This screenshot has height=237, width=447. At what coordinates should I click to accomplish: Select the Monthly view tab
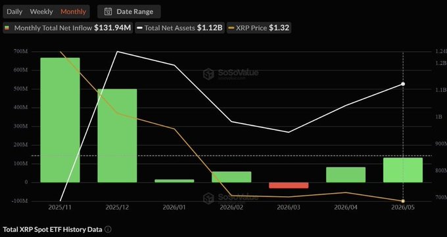pos(73,12)
